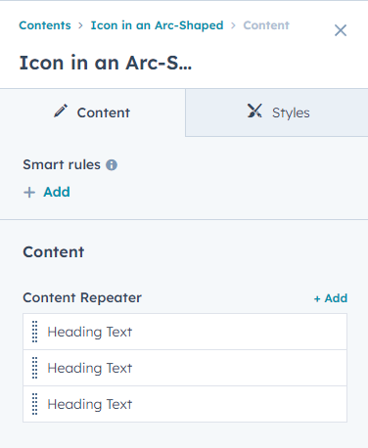Grab the drag handle of second Heading Text

pos(35,368)
